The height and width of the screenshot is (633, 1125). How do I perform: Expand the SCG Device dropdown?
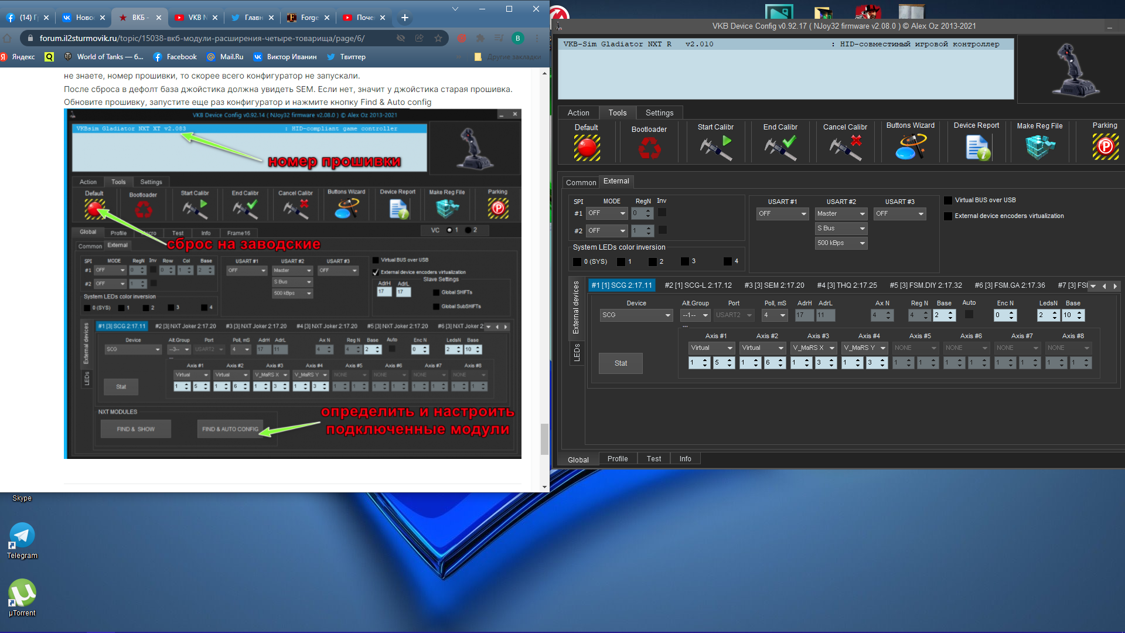[636, 315]
